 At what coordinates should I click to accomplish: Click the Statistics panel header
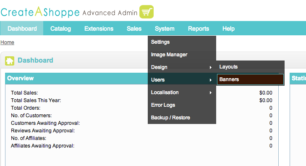[x=298, y=78]
